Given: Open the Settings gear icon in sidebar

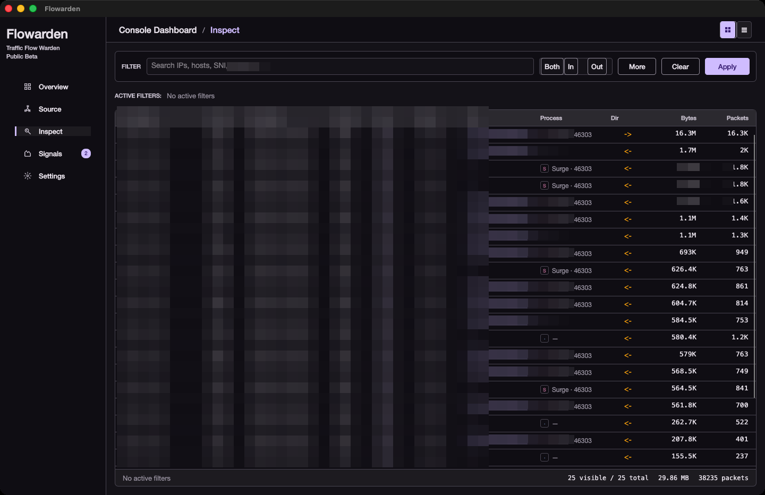Looking at the screenshot, I should (28, 176).
